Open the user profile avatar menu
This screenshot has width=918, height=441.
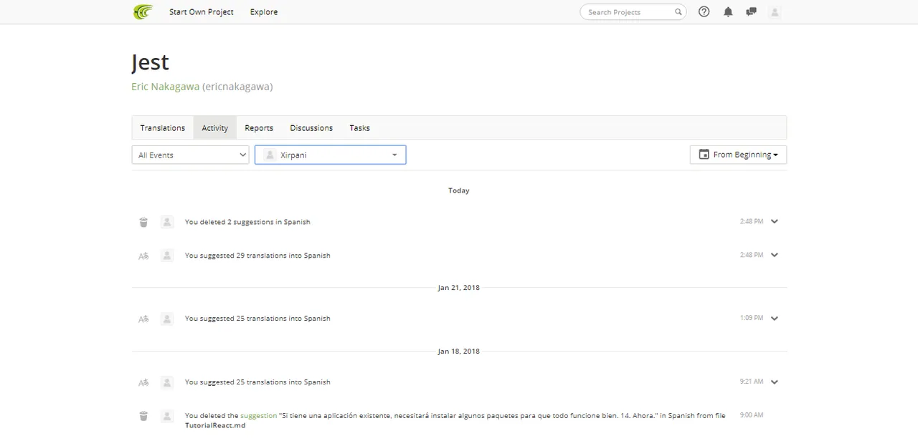click(775, 12)
